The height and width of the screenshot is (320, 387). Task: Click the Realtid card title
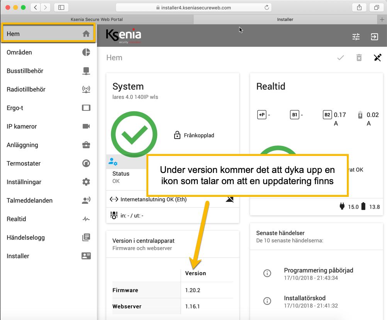click(270, 86)
